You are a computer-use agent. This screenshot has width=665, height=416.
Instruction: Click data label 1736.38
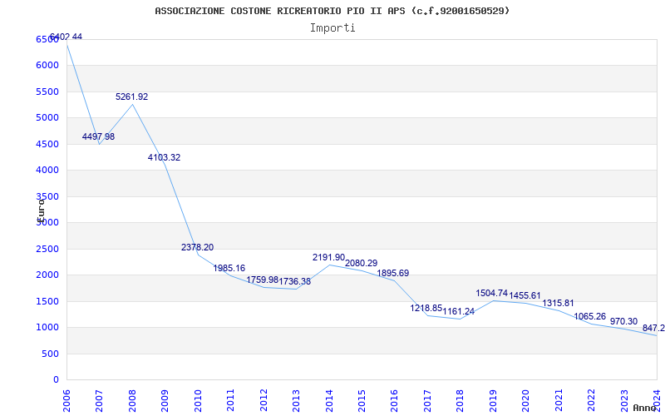pyautogui.click(x=295, y=281)
